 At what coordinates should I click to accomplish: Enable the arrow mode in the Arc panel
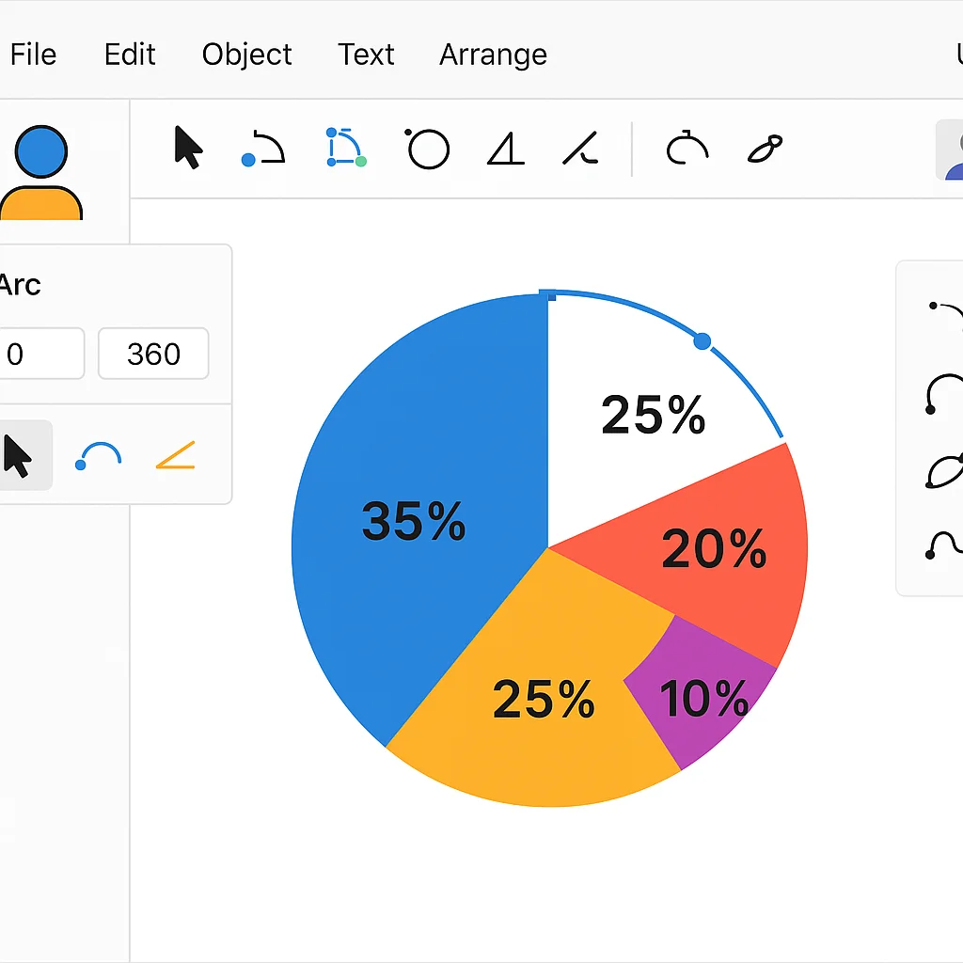coord(21,454)
